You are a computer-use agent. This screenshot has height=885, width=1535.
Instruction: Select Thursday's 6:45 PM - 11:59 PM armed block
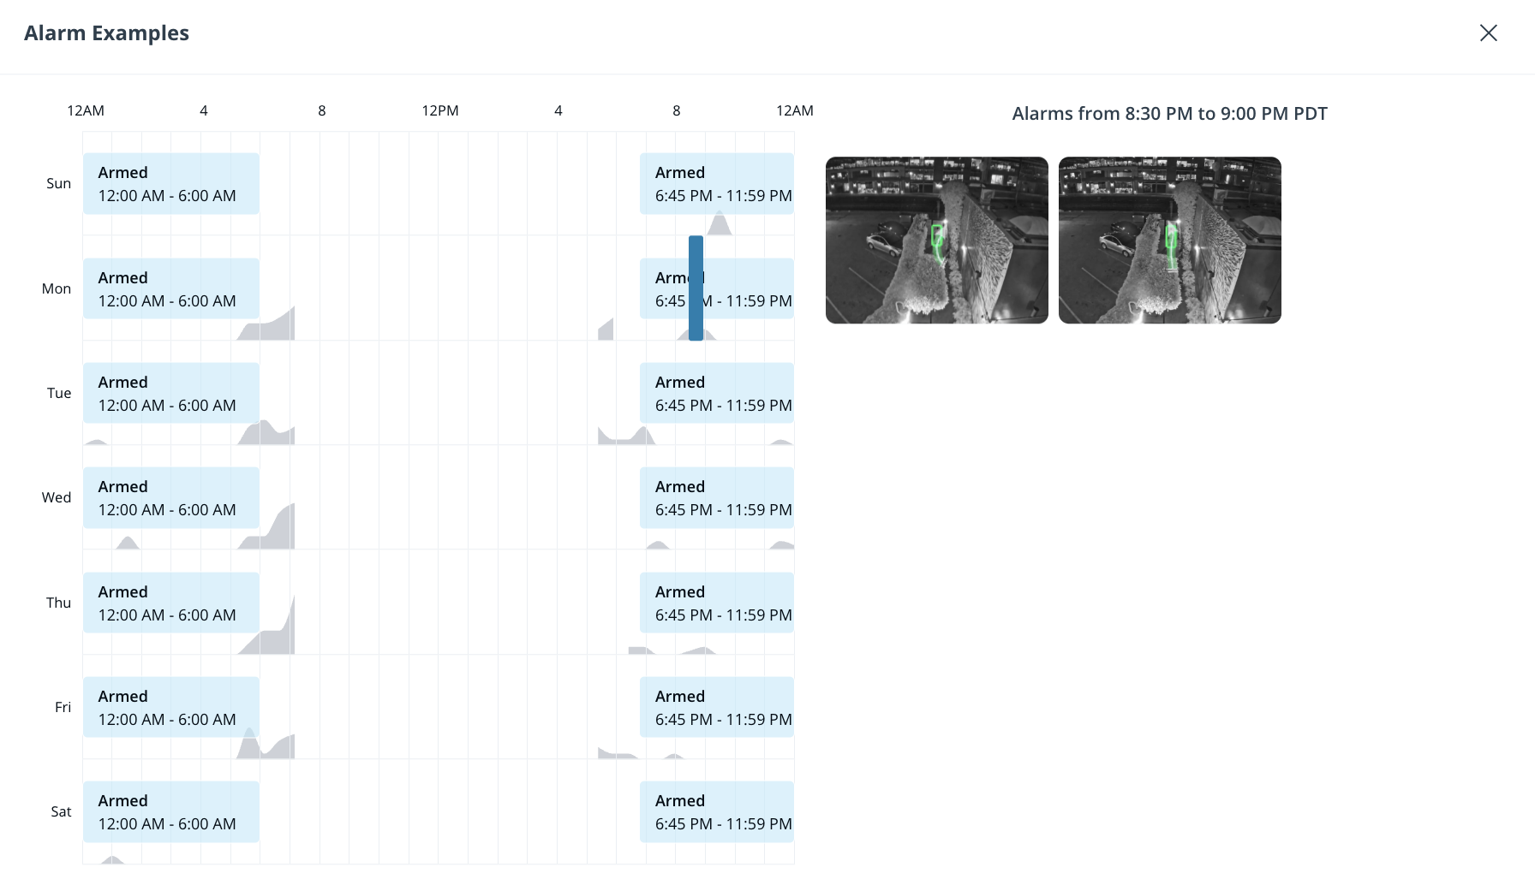[x=716, y=603]
